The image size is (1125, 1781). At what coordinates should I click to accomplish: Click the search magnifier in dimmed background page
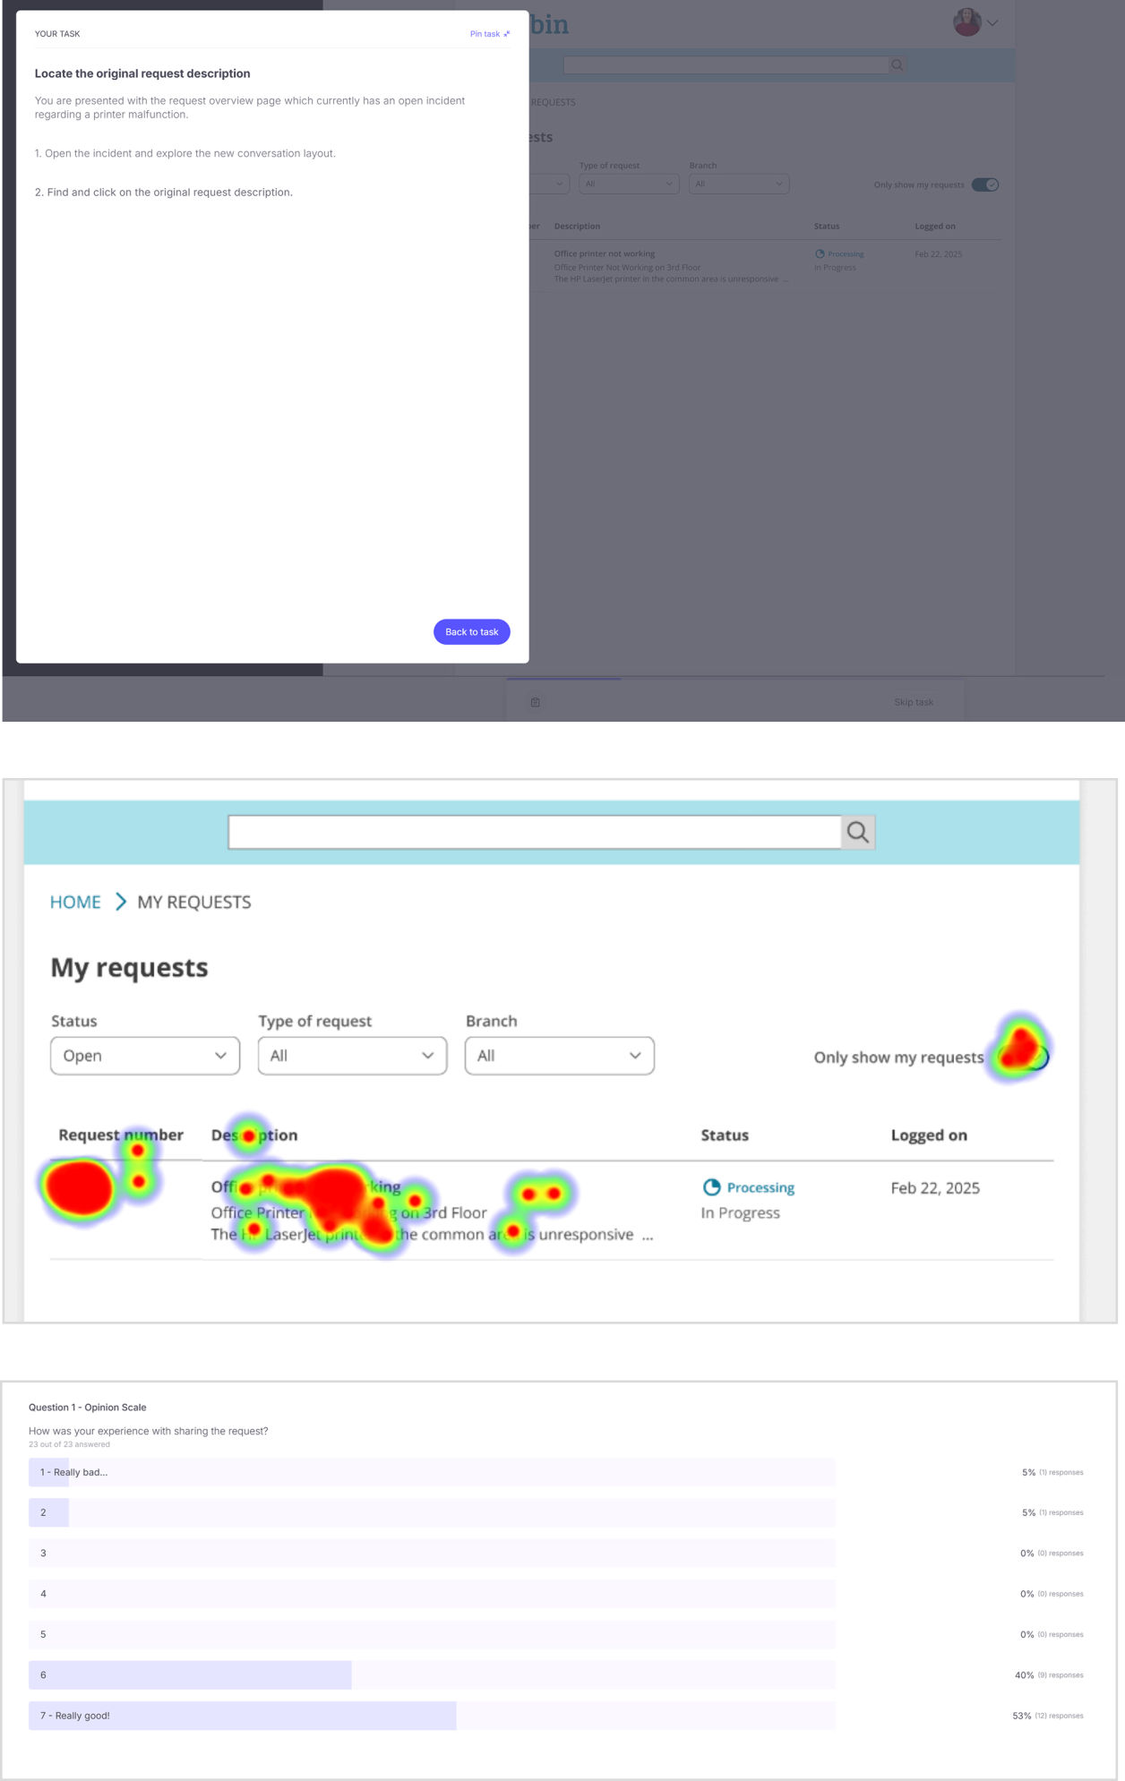point(897,65)
